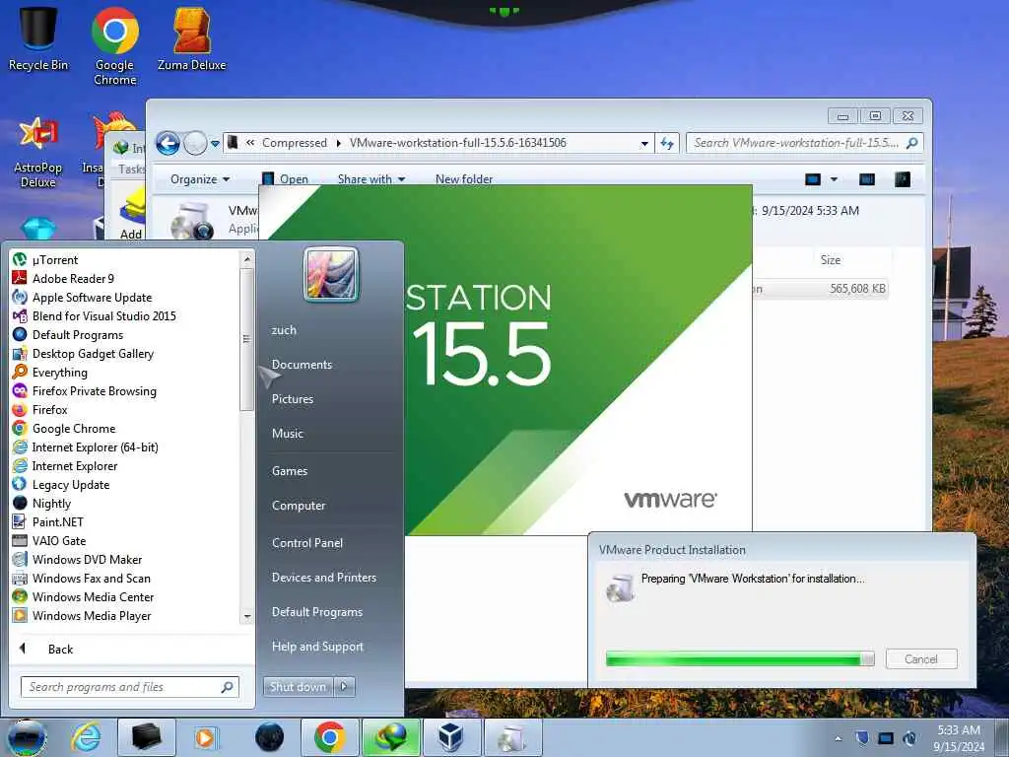Image resolution: width=1009 pixels, height=757 pixels.
Task: Click the Shut down button
Action: pos(298,687)
